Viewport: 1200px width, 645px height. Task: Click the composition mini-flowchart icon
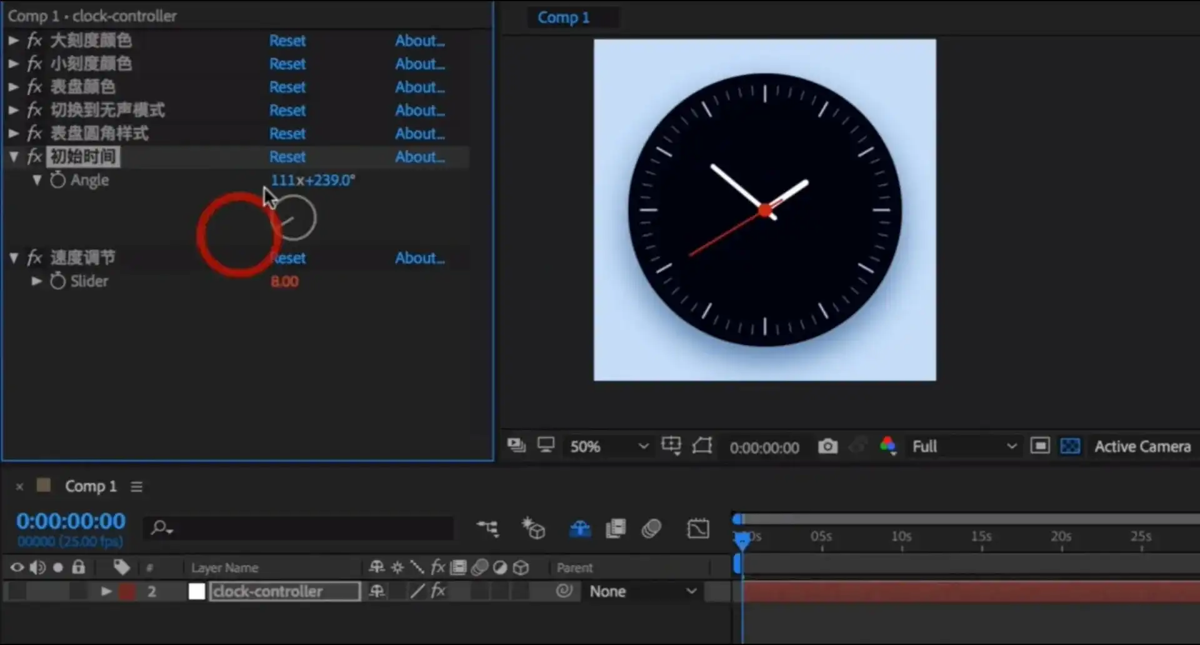pyautogui.click(x=487, y=529)
